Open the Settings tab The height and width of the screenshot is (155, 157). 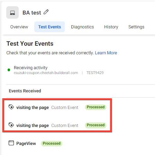(x=136, y=27)
